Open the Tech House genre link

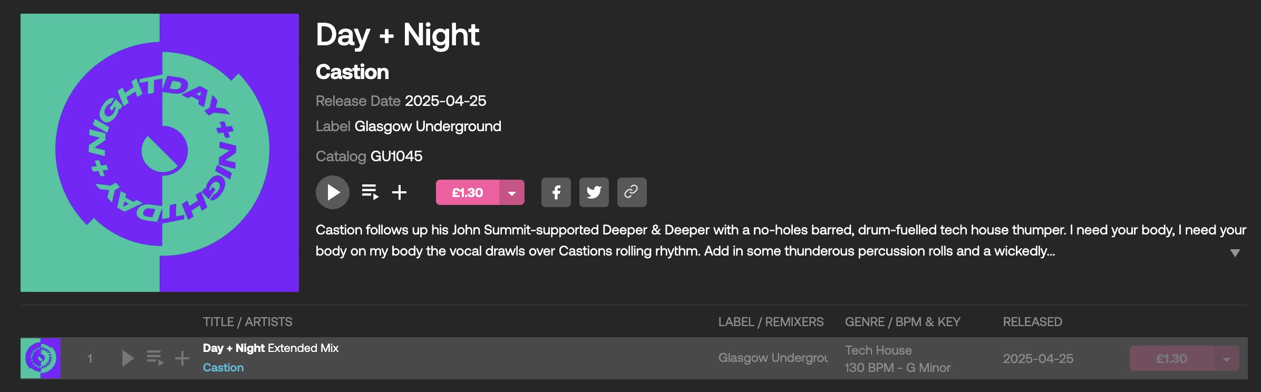click(878, 350)
